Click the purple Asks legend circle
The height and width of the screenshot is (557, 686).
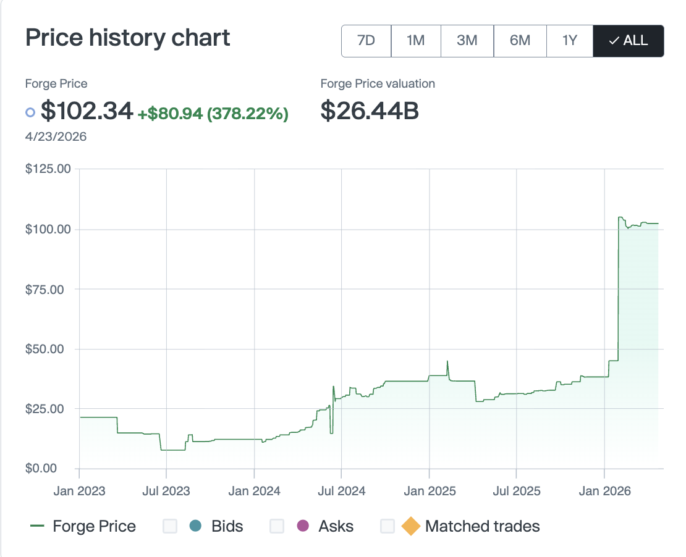(x=303, y=526)
